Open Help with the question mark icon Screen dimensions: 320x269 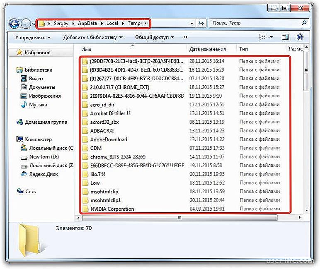pyautogui.click(x=300, y=37)
